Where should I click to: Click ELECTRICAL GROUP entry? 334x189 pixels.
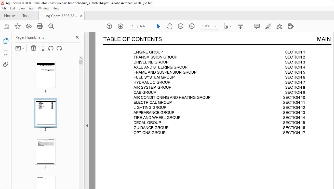click(153, 102)
